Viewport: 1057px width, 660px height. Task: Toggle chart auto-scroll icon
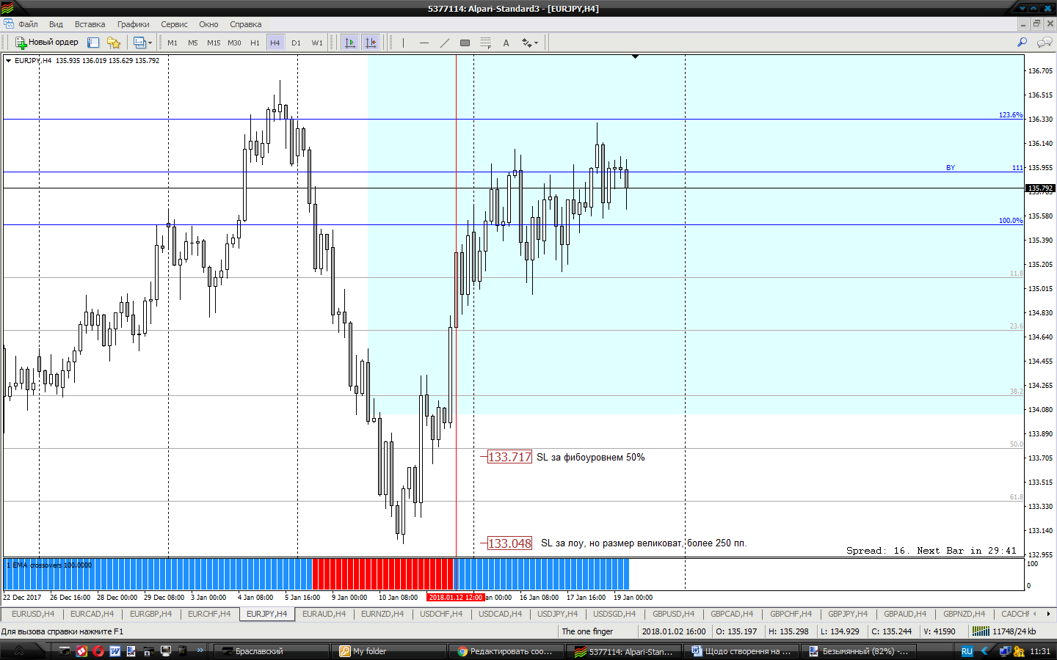[x=350, y=43]
